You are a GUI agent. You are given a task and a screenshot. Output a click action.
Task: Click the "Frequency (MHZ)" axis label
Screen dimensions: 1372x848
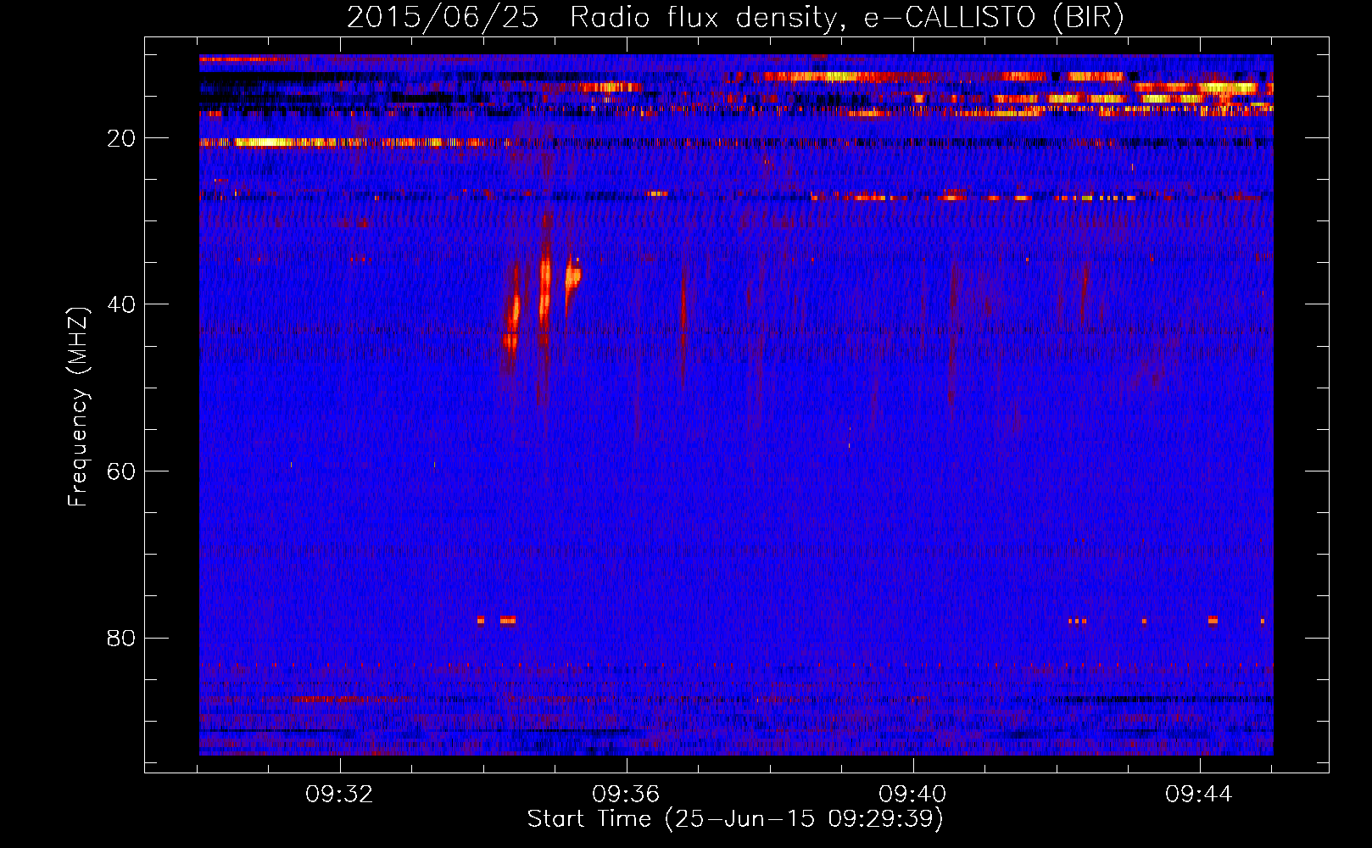pos(77,407)
